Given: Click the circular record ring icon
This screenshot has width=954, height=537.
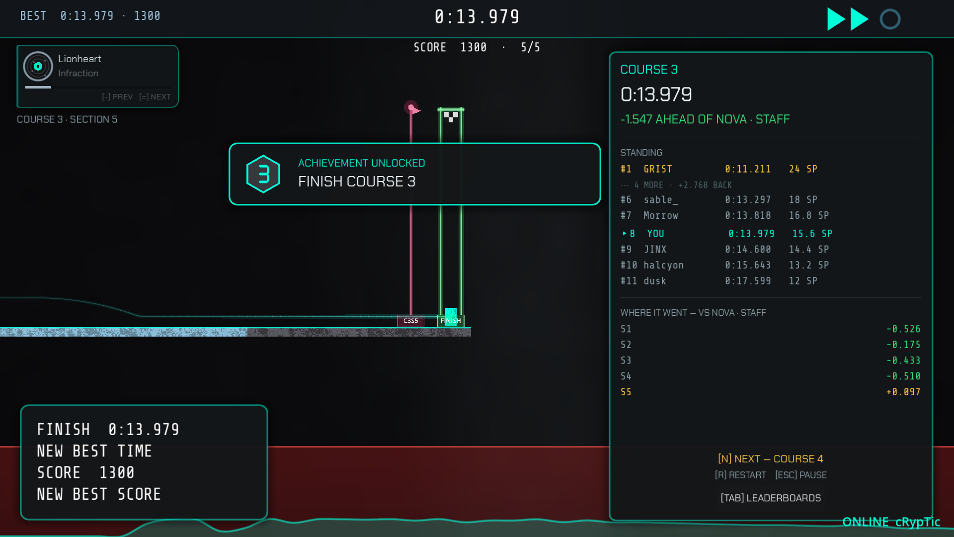Looking at the screenshot, I should click(890, 19).
